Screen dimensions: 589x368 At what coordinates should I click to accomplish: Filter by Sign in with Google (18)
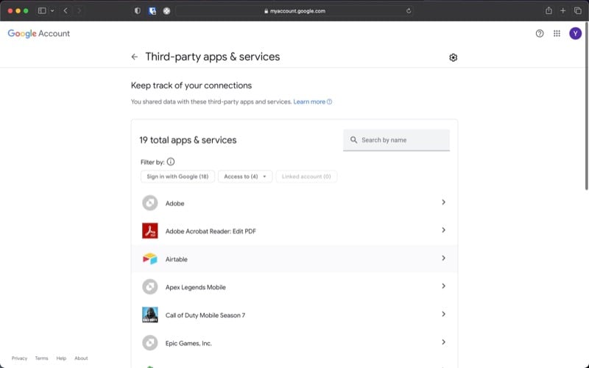[177, 177]
